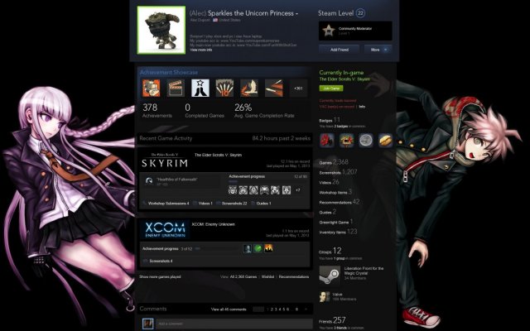Open Inventory Items 123 sidebar link
Image resolution: width=530 pixels, height=331 pixels.
coord(338,232)
